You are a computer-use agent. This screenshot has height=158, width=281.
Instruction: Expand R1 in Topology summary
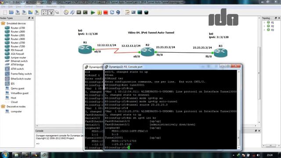click(x=264, y=22)
